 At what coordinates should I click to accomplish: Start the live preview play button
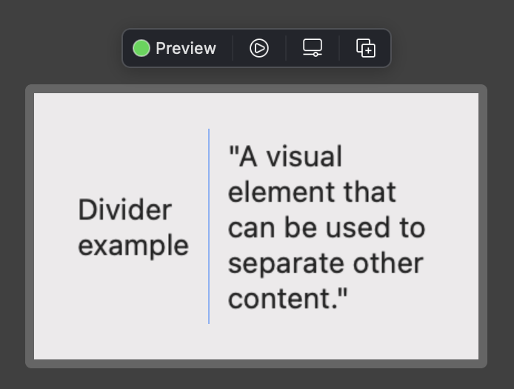pos(259,49)
